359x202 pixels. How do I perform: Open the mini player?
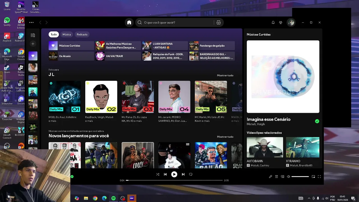point(313,177)
